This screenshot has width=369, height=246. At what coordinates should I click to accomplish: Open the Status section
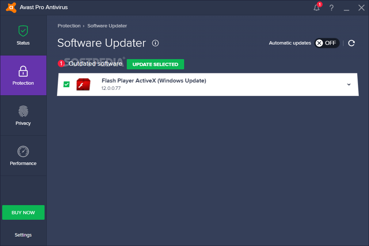pos(23,35)
